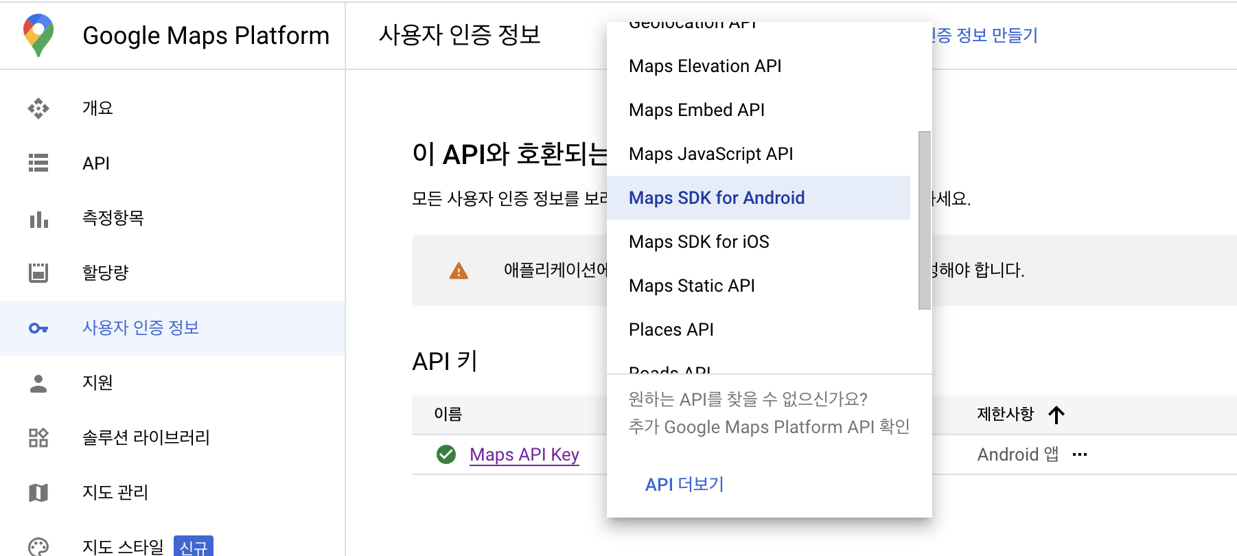
Task: Select Maps Static API option
Action: point(759,286)
